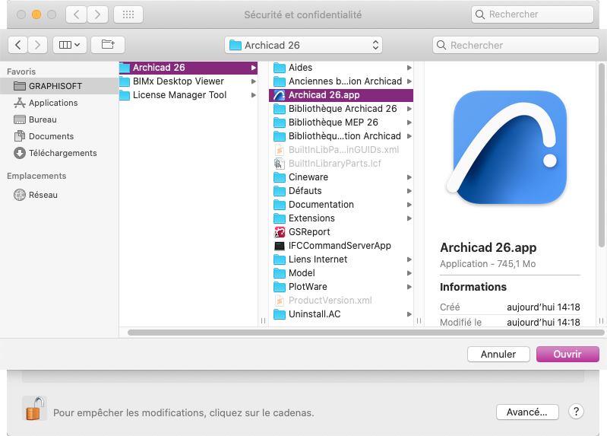Click the preferences window forward arrow
The width and height of the screenshot is (607, 436).
97,14
